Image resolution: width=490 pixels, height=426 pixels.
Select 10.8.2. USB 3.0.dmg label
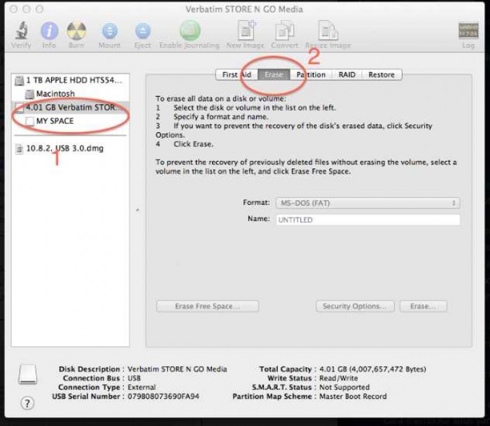tap(64, 148)
